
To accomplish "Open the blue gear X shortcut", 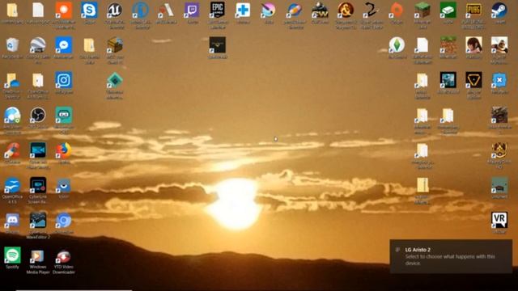I will coord(499,80).
